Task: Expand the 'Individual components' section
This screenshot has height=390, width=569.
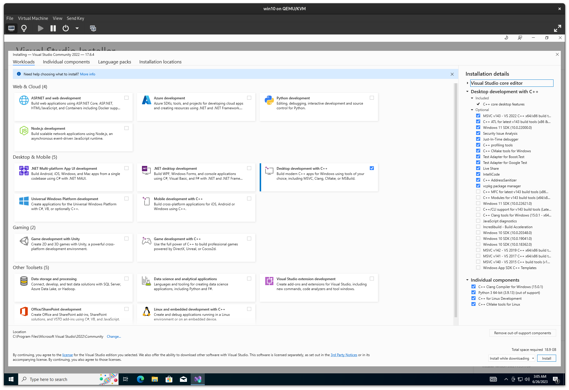Action: (468, 280)
